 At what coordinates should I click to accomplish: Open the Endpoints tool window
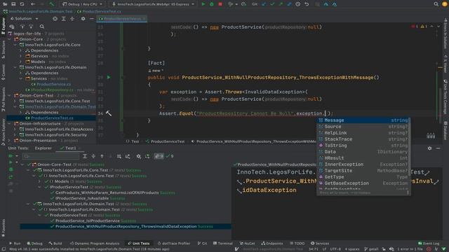click(x=272, y=244)
